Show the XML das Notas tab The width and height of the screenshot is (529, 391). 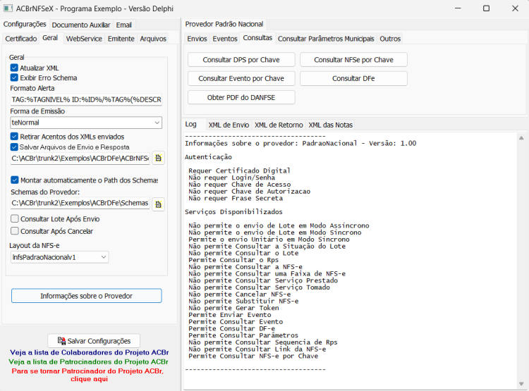331,125
